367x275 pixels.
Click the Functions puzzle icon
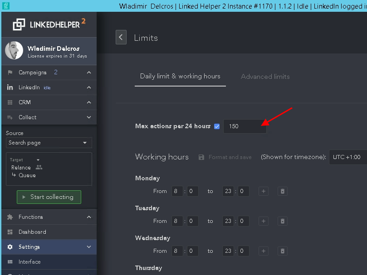coord(10,217)
